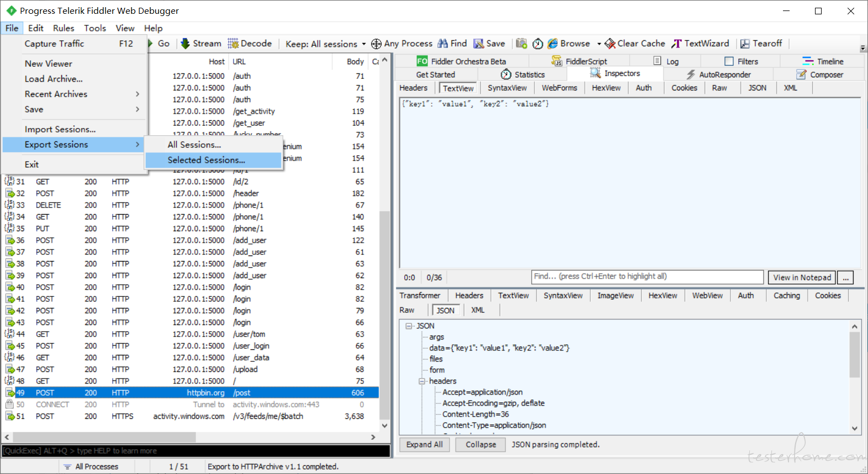Click the session 33 DELETE row icon
Viewport: 868px width, 474px height.
pyautogui.click(x=9, y=205)
